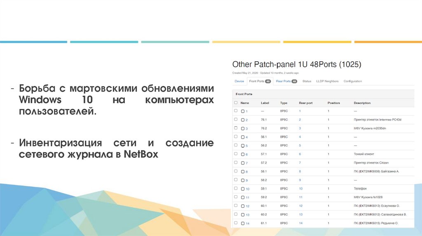
Task: Click the 48 count badge on Rear Ports
Action: [x=294, y=81]
